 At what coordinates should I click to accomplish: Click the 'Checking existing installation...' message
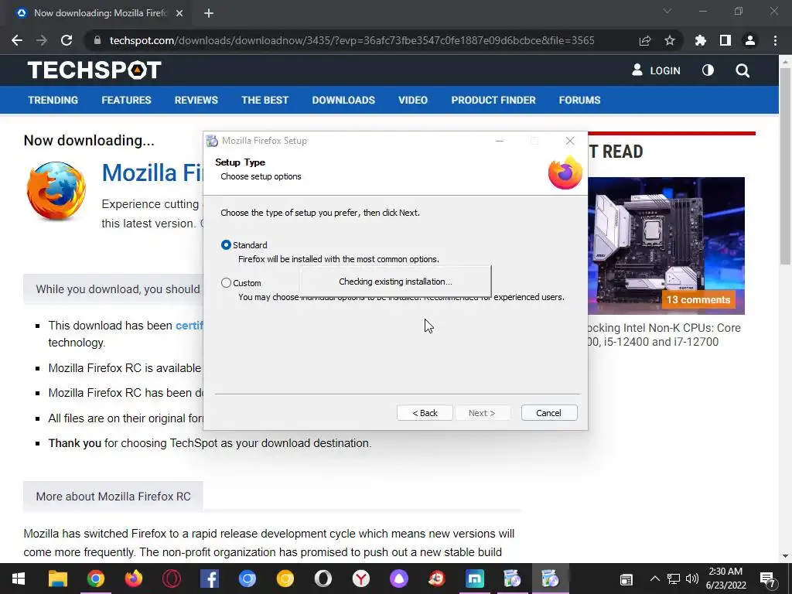click(395, 282)
